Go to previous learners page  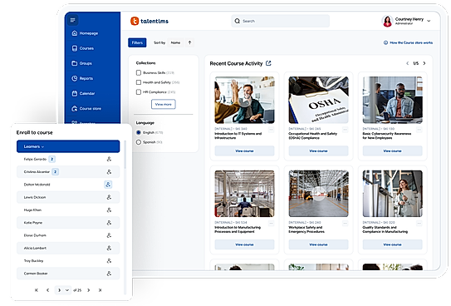[47, 290]
